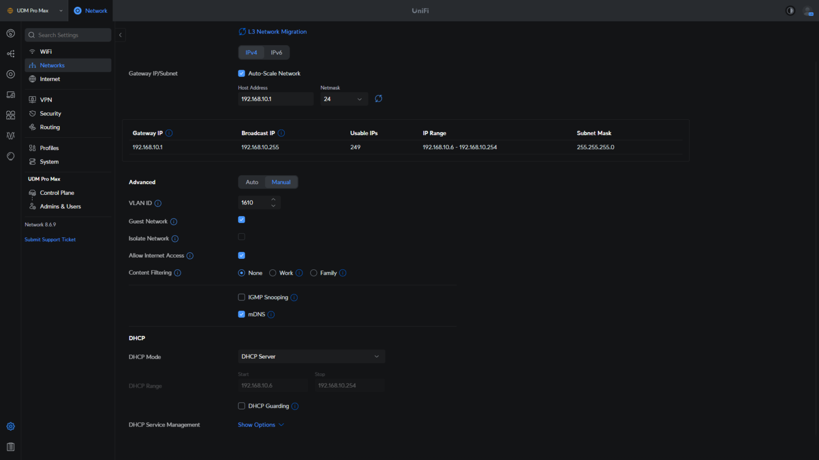
Task: Open the Topology view icon
Action: click(x=10, y=53)
